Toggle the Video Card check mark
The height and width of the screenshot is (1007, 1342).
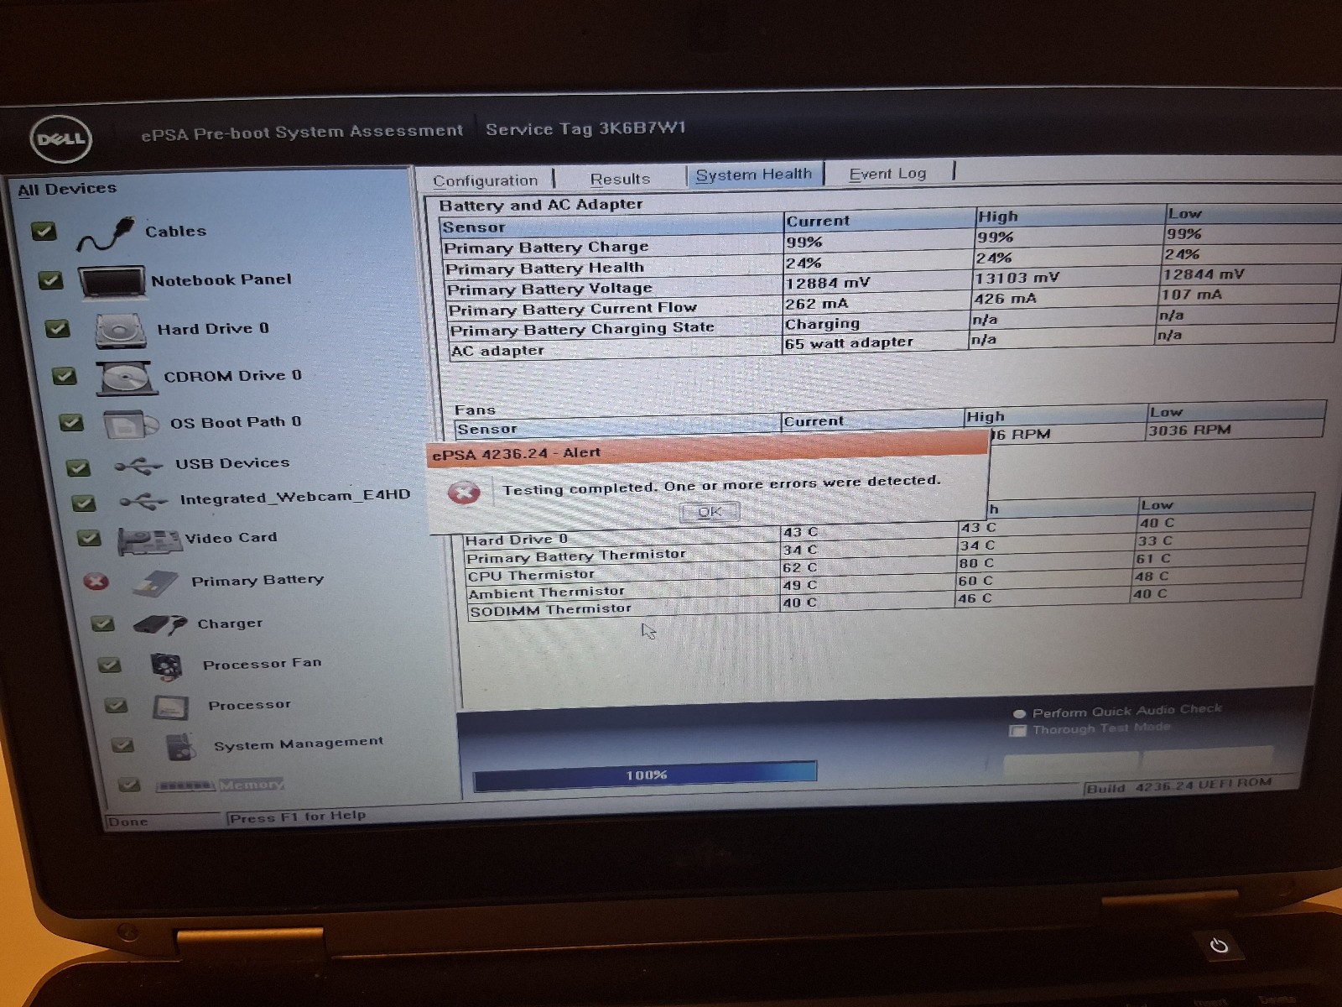click(x=89, y=538)
